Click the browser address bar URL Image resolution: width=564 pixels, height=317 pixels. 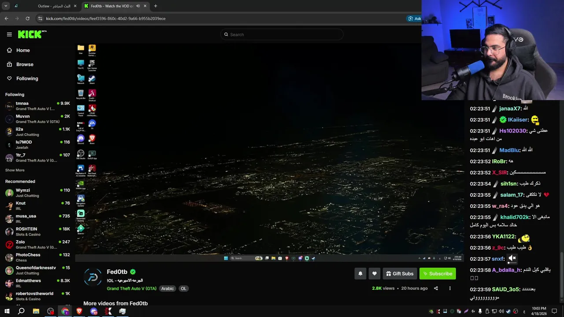coord(106,18)
